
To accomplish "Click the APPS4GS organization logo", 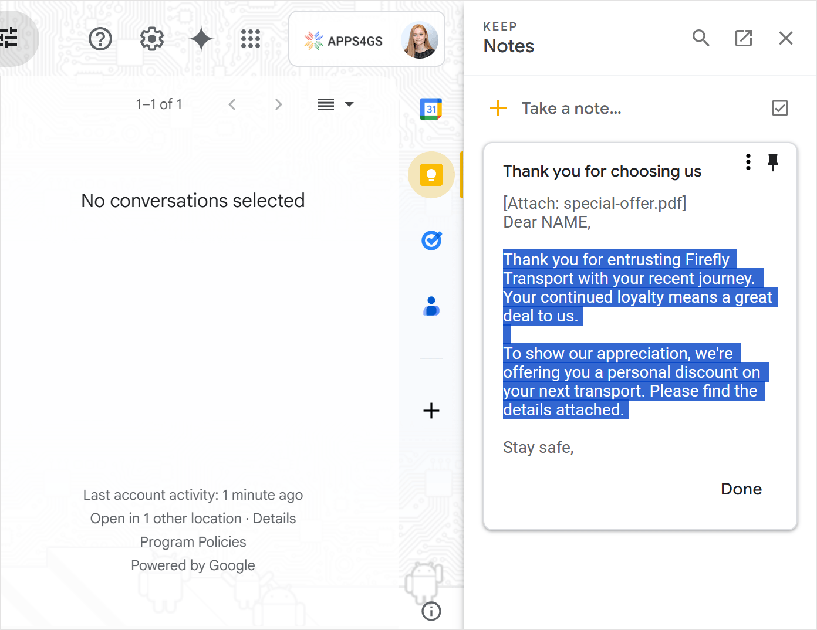I will [x=343, y=40].
